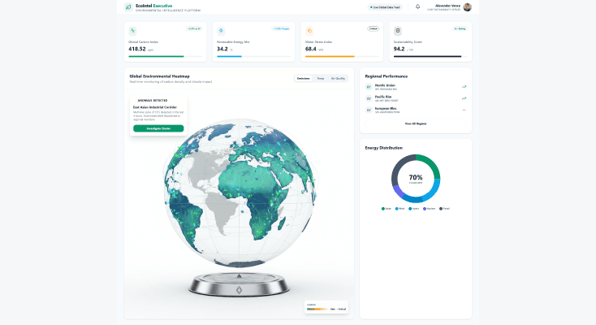This screenshot has width=596, height=325.
Task: Click the EcoIntel leaf logo icon
Action: [x=128, y=6]
